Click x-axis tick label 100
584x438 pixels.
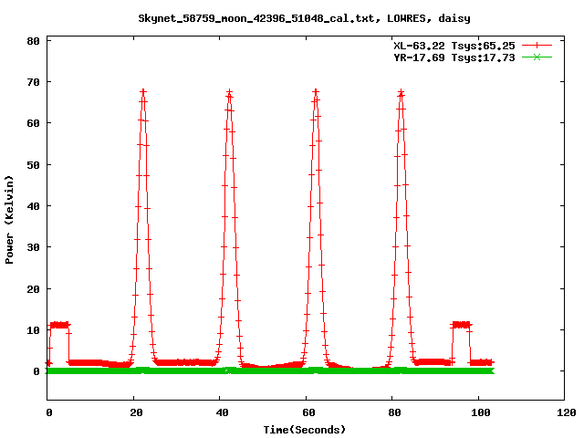coord(481,412)
